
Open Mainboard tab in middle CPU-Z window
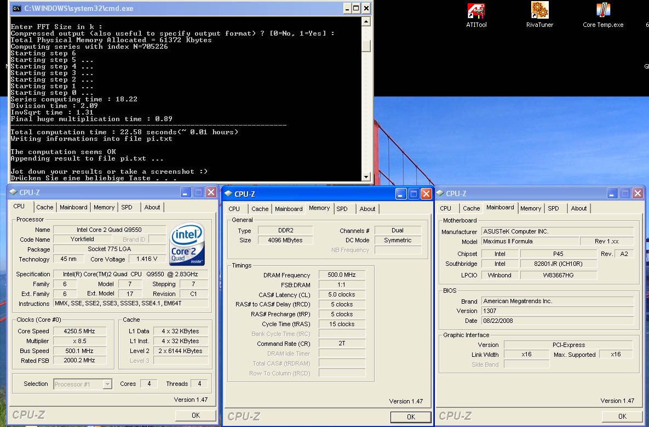[x=289, y=209]
